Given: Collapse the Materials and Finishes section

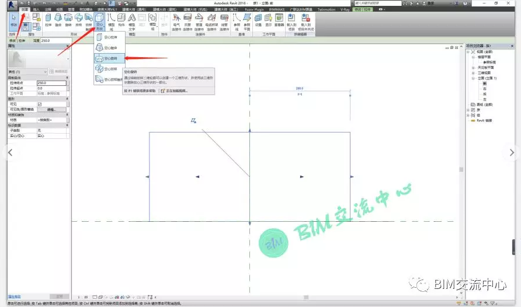Looking at the screenshot, I should 67,115.
